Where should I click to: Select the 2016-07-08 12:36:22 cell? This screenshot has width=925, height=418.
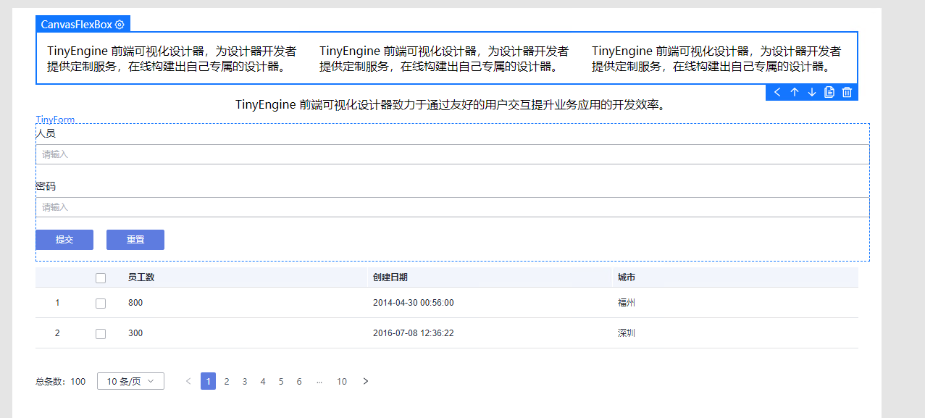point(414,333)
